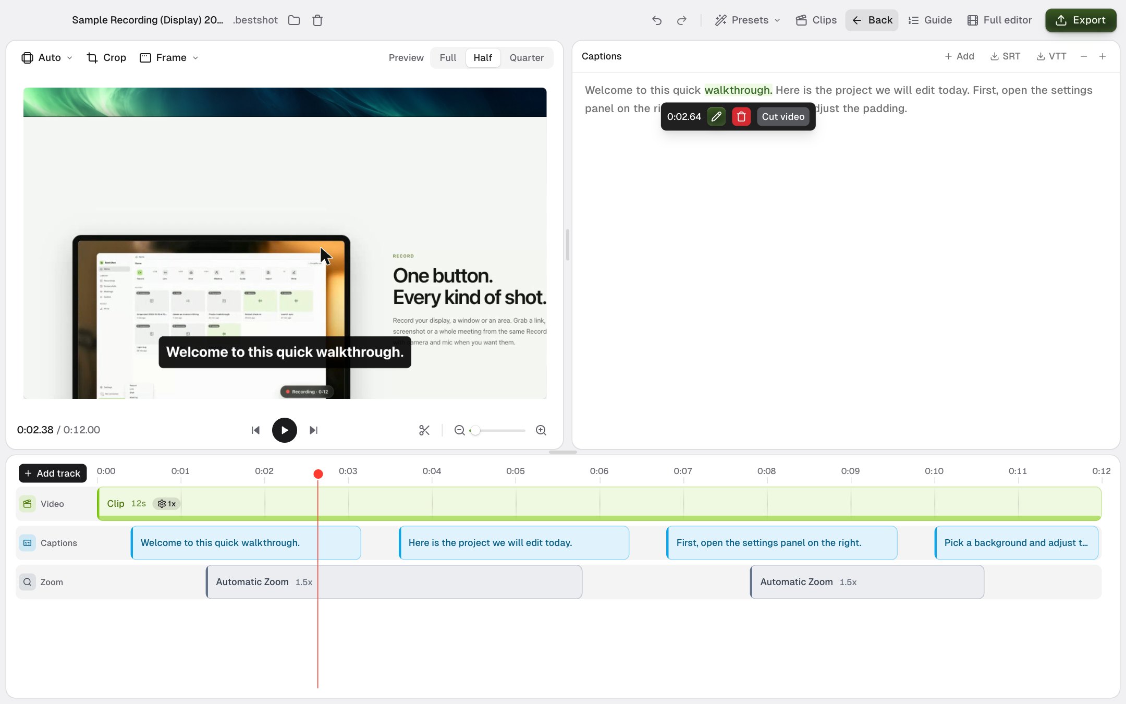Decrease caption text size with minus

[1084, 56]
